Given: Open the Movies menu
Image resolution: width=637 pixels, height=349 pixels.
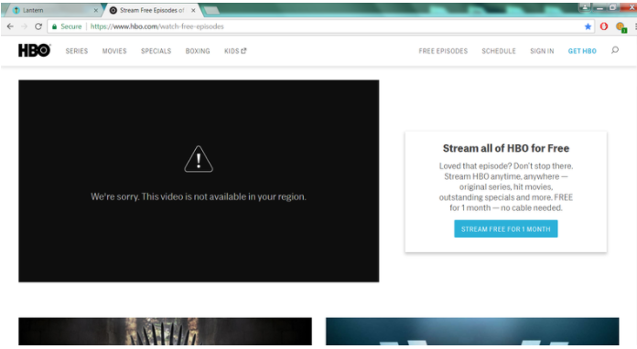Looking at the screenshot, I should 114,51.
